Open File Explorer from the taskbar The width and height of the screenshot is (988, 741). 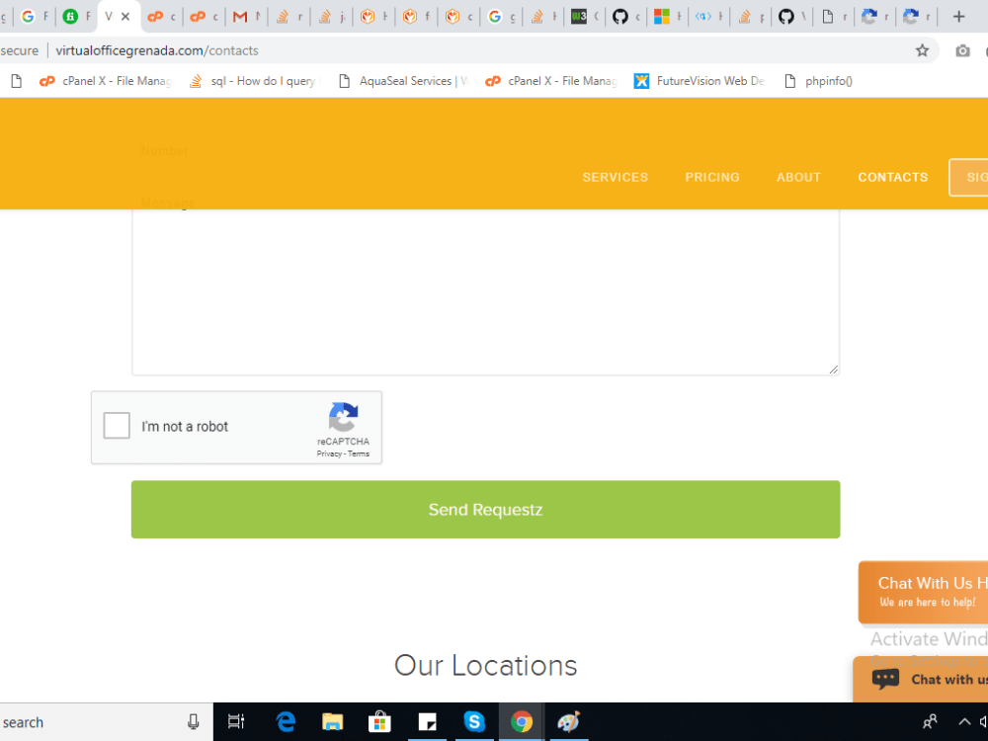pyautogui.click(x=333, y=722)
